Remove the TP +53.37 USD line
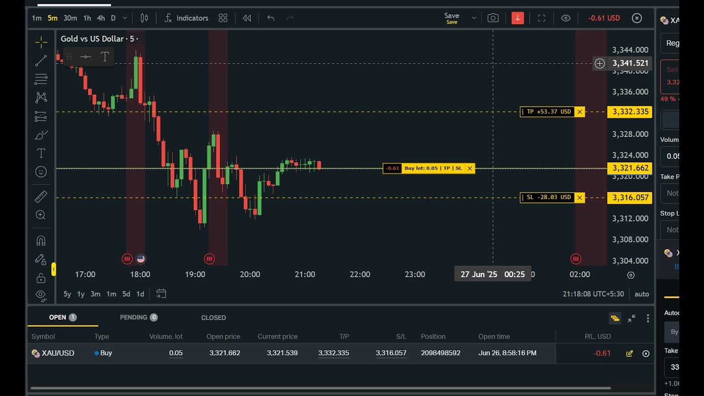This screenshot has width=704, height=396. 580,112
